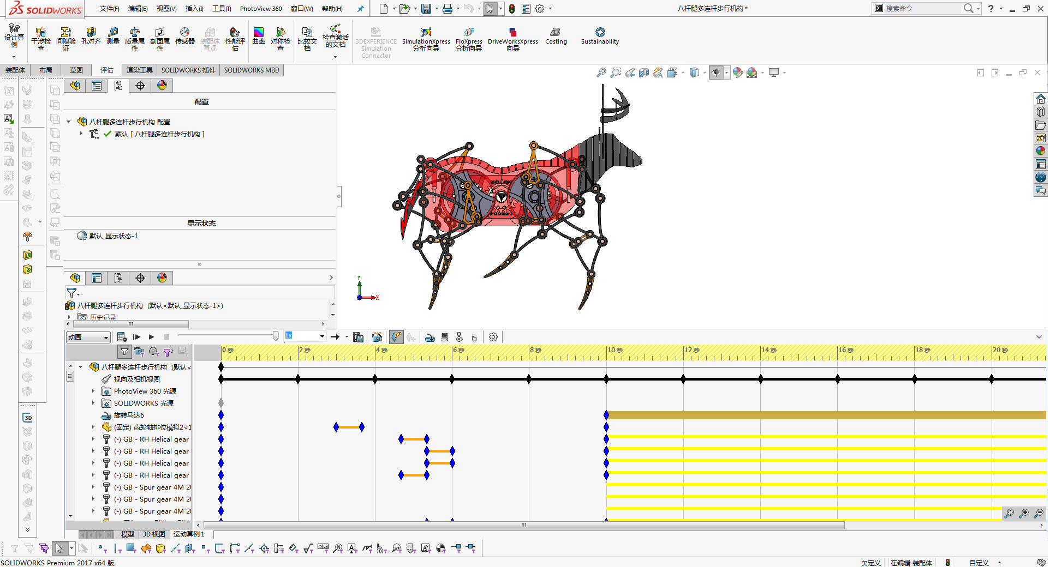Toggle the Hide/Show Items eye button

pos(716,73)
